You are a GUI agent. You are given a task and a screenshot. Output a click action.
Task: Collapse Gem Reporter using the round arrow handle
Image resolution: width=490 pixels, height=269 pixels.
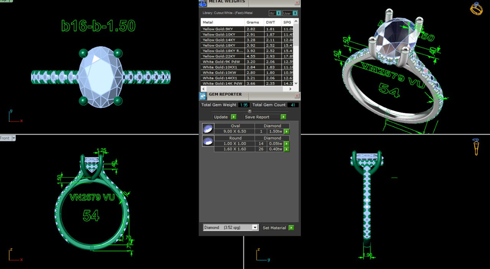click(x=250, y=111)
